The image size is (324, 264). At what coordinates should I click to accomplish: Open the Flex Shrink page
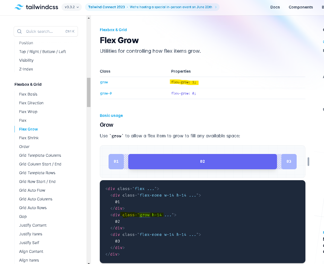29,138
